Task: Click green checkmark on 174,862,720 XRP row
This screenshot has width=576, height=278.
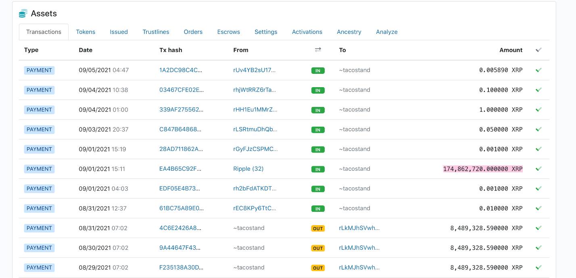Action: point(538,169)
